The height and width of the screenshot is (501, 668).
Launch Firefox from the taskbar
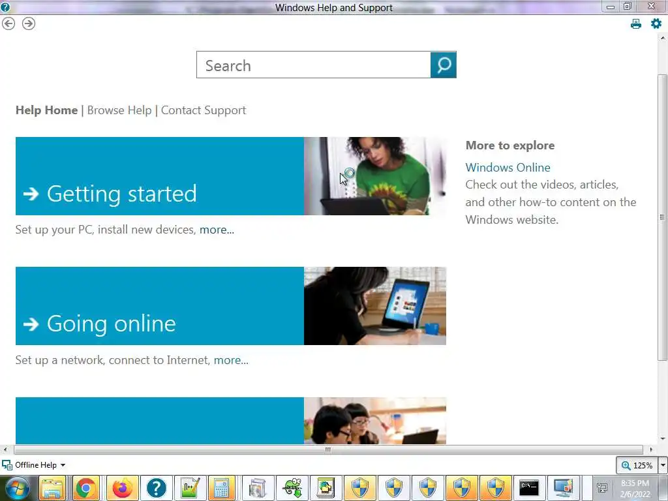coord(122,488)
